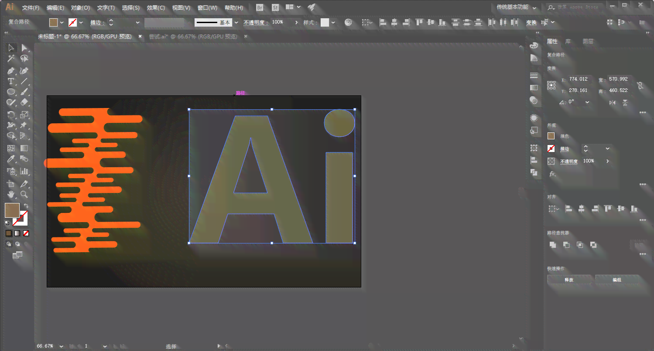
Task: Select the Direct Selection tool
Action: 24,48
